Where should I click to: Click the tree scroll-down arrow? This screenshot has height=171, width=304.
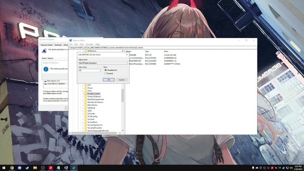[123, 131]
